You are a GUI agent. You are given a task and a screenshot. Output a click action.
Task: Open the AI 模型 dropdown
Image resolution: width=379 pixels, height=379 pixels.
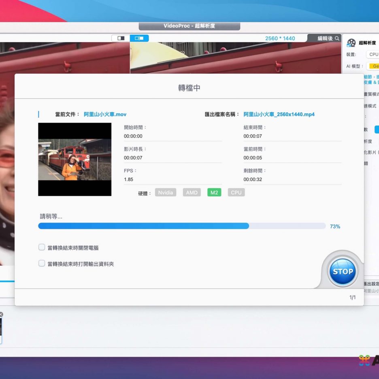[x=373, y=66]
